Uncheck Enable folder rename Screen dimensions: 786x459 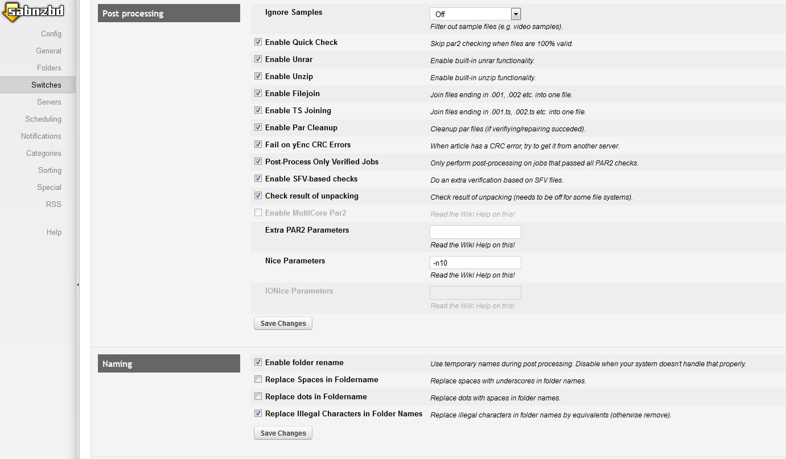coord(258,362)
